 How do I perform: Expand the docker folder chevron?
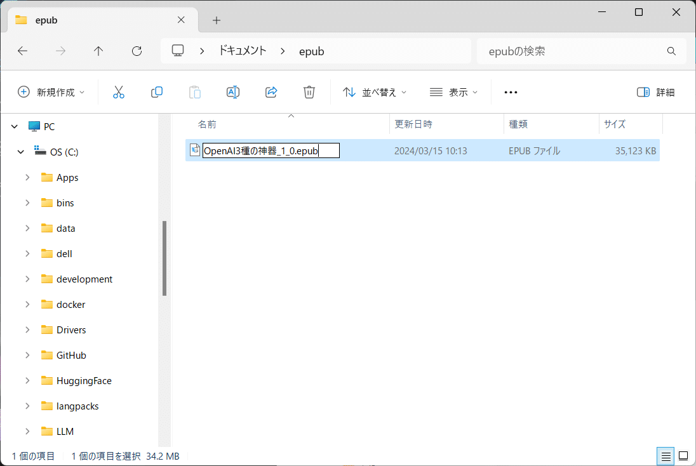pos(27,304)
